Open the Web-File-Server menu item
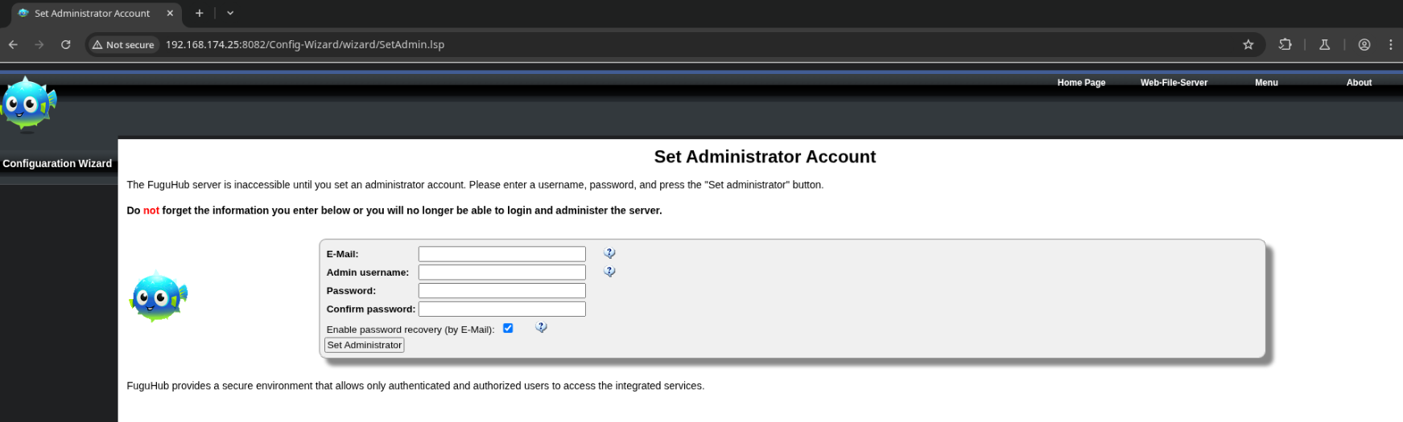This screenshot has height=422, width=1403. [x=1174, y=83]
